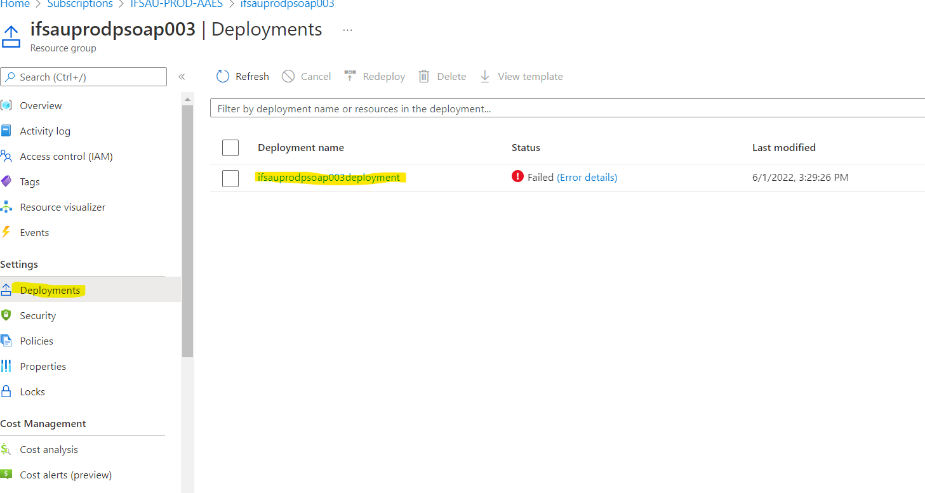Click the Deployments upload icon in sidebar
Screen dimensions: 925x493
pyautogui.click(x=6, y=290)
